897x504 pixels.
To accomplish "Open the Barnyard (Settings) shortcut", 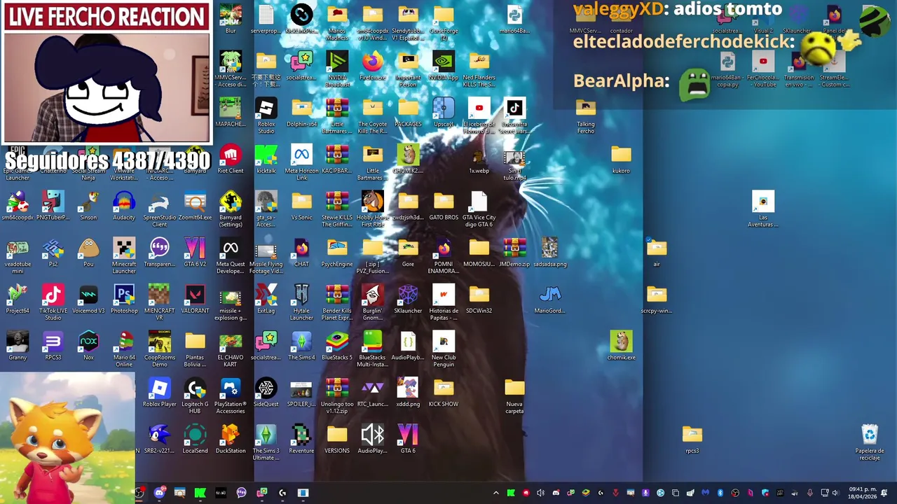I will coord(231,209).
